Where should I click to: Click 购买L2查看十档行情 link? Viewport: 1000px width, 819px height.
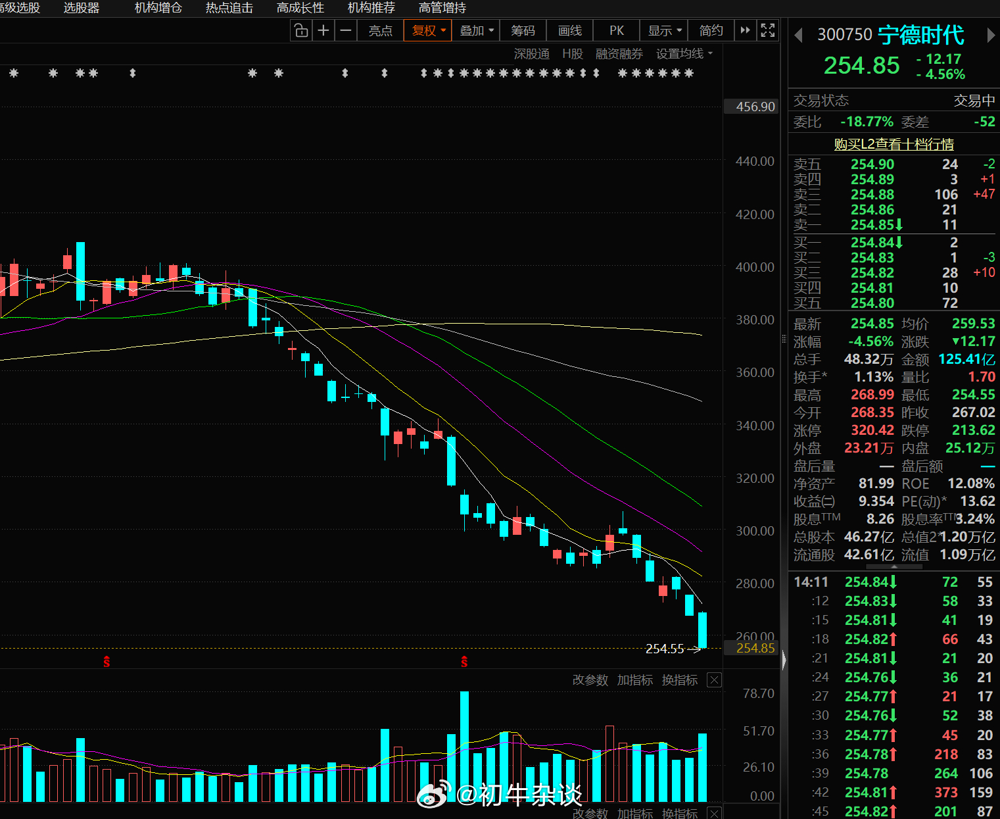[x=894, y=144]
